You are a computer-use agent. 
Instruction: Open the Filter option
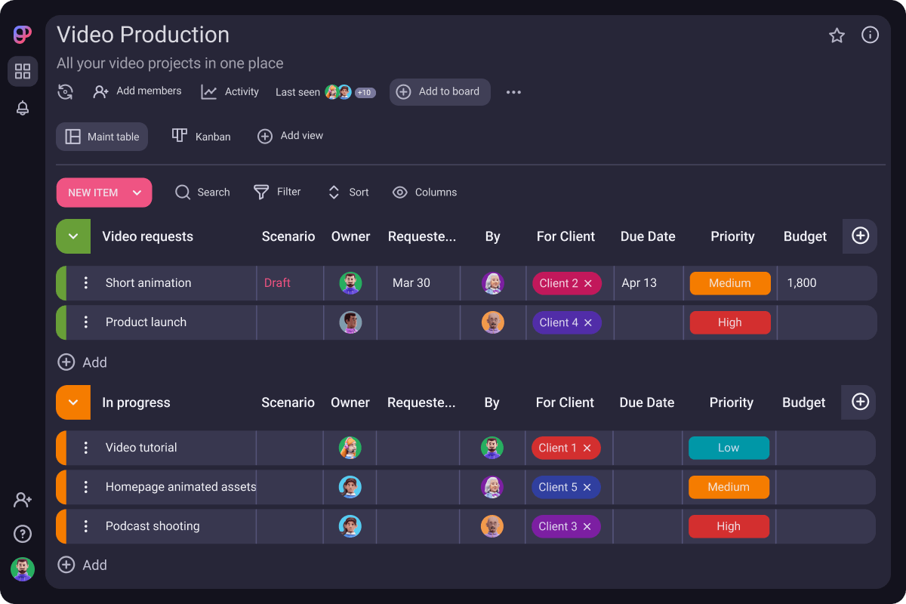coord(277,193)
